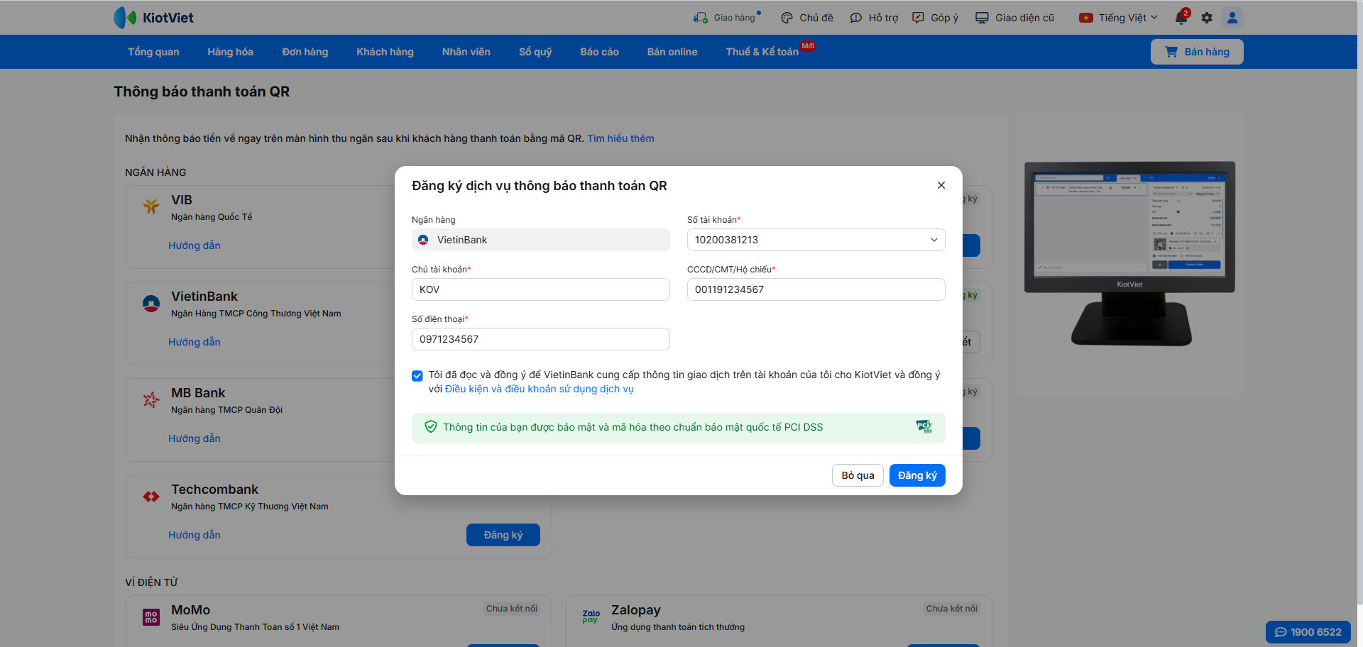This screenshot has width=1363, height=647.
Task: Click the KiotViet logo
Action: click(153, 18)
